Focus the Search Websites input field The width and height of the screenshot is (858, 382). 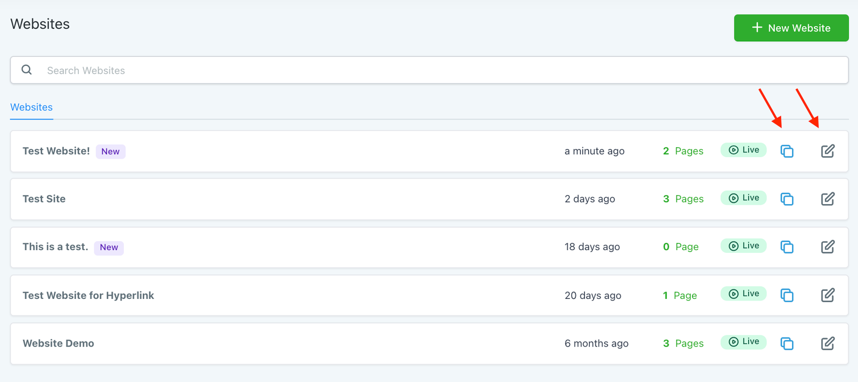pos(429,70)
